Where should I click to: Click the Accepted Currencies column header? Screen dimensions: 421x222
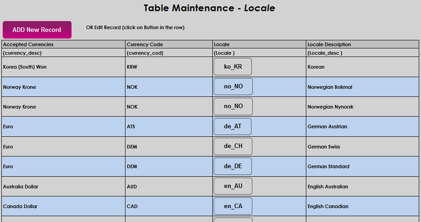pyautogui.click(x=28, y=44)
